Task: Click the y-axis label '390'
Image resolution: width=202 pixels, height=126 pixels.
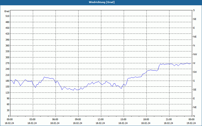Action: [x=8, y=40]
